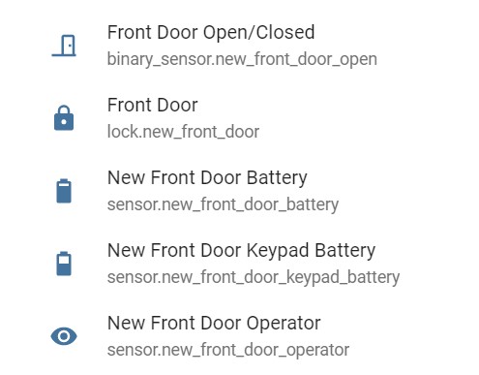Screen dimensions: 479x375
Task: Choose the Keypad Battery list row
Action: point(239,264)
